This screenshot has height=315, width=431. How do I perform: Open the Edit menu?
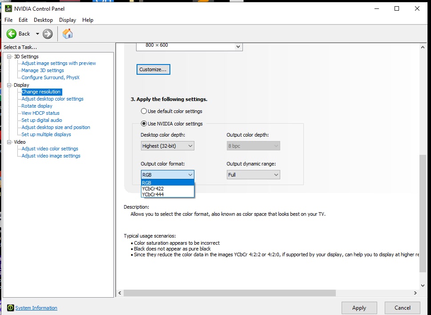pos(23,20)
